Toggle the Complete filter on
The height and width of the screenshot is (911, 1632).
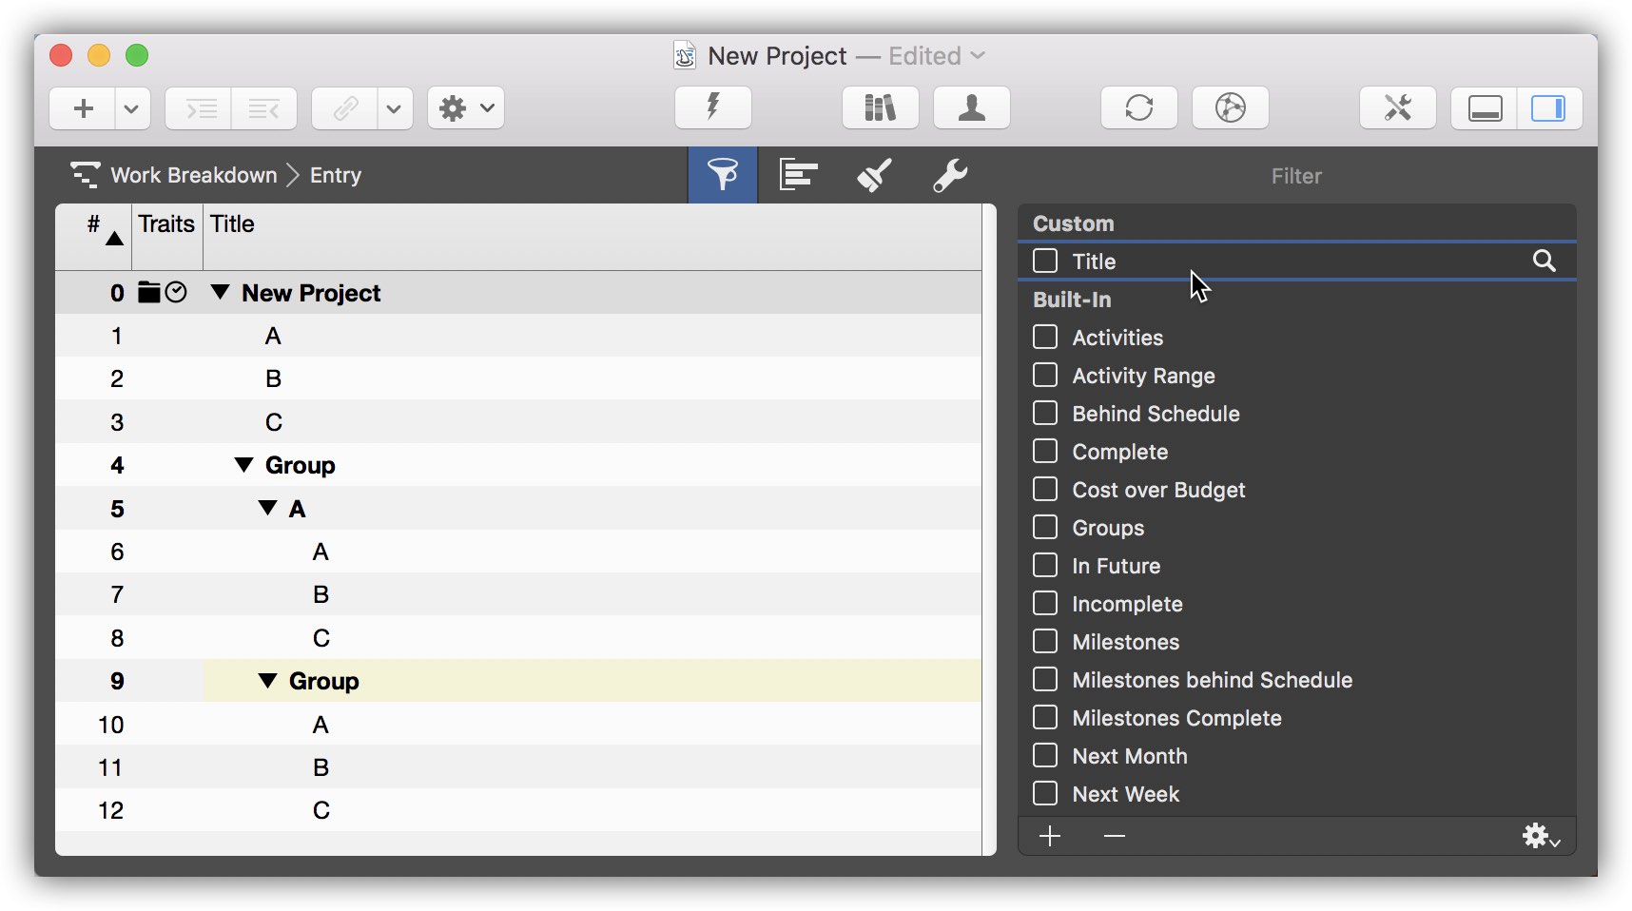1046,451
